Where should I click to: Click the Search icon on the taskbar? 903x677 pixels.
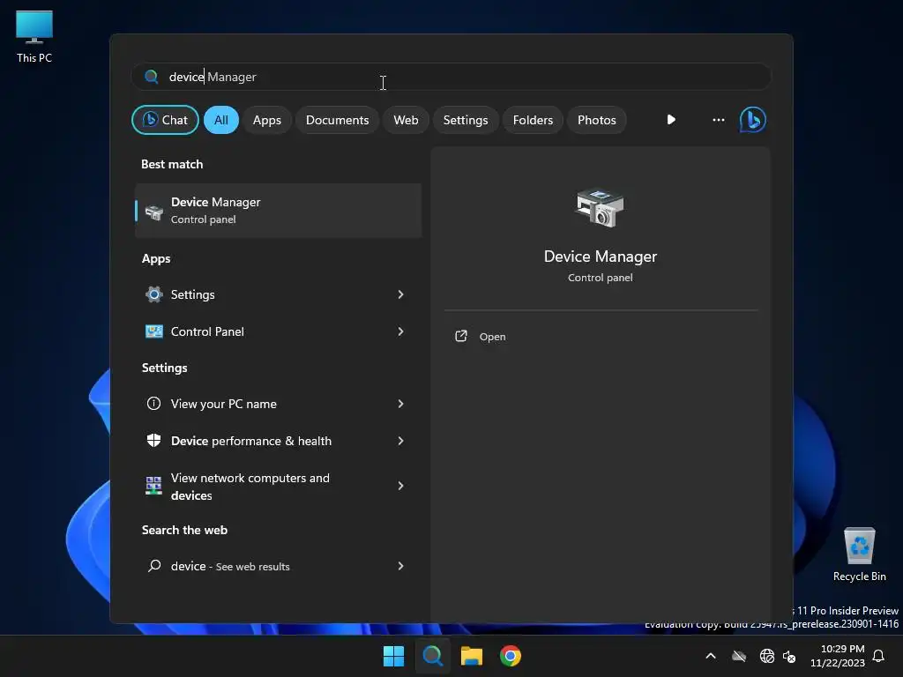[432, 656]
